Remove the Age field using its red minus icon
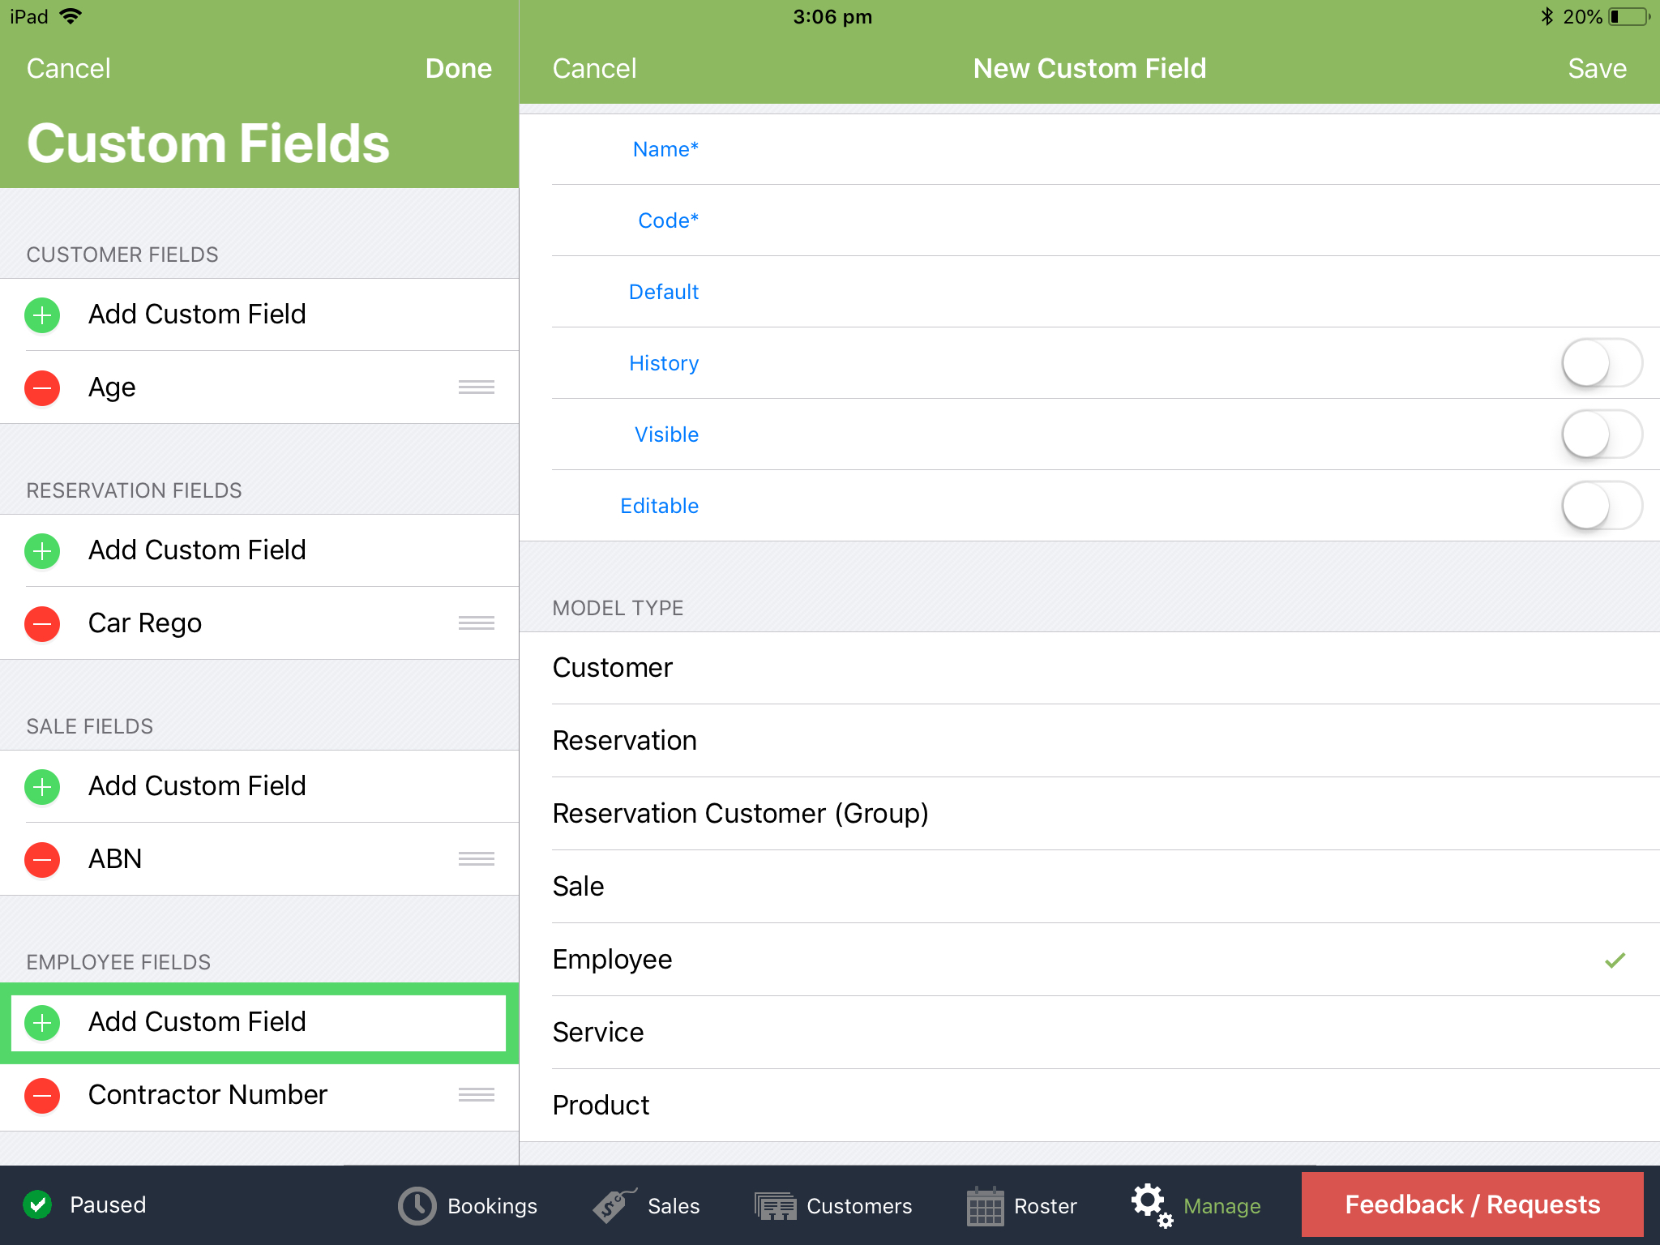Viewport: 1660px width, 1245px height. pyautogui.click(x=41, y=387)
